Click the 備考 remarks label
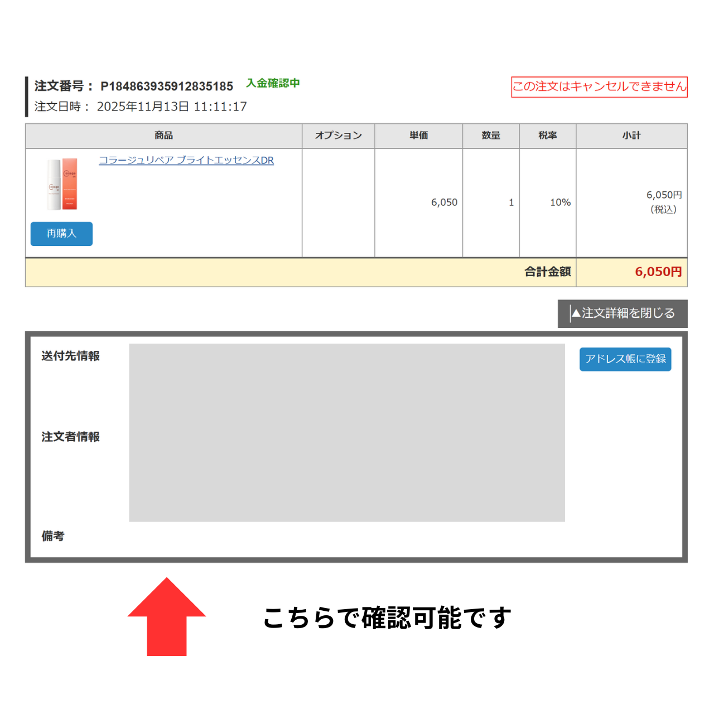This screenshot has height=714, width=714. (x=53, y=536)
